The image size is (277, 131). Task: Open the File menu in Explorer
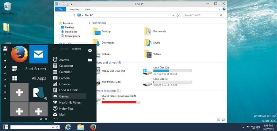coord(60,9)
